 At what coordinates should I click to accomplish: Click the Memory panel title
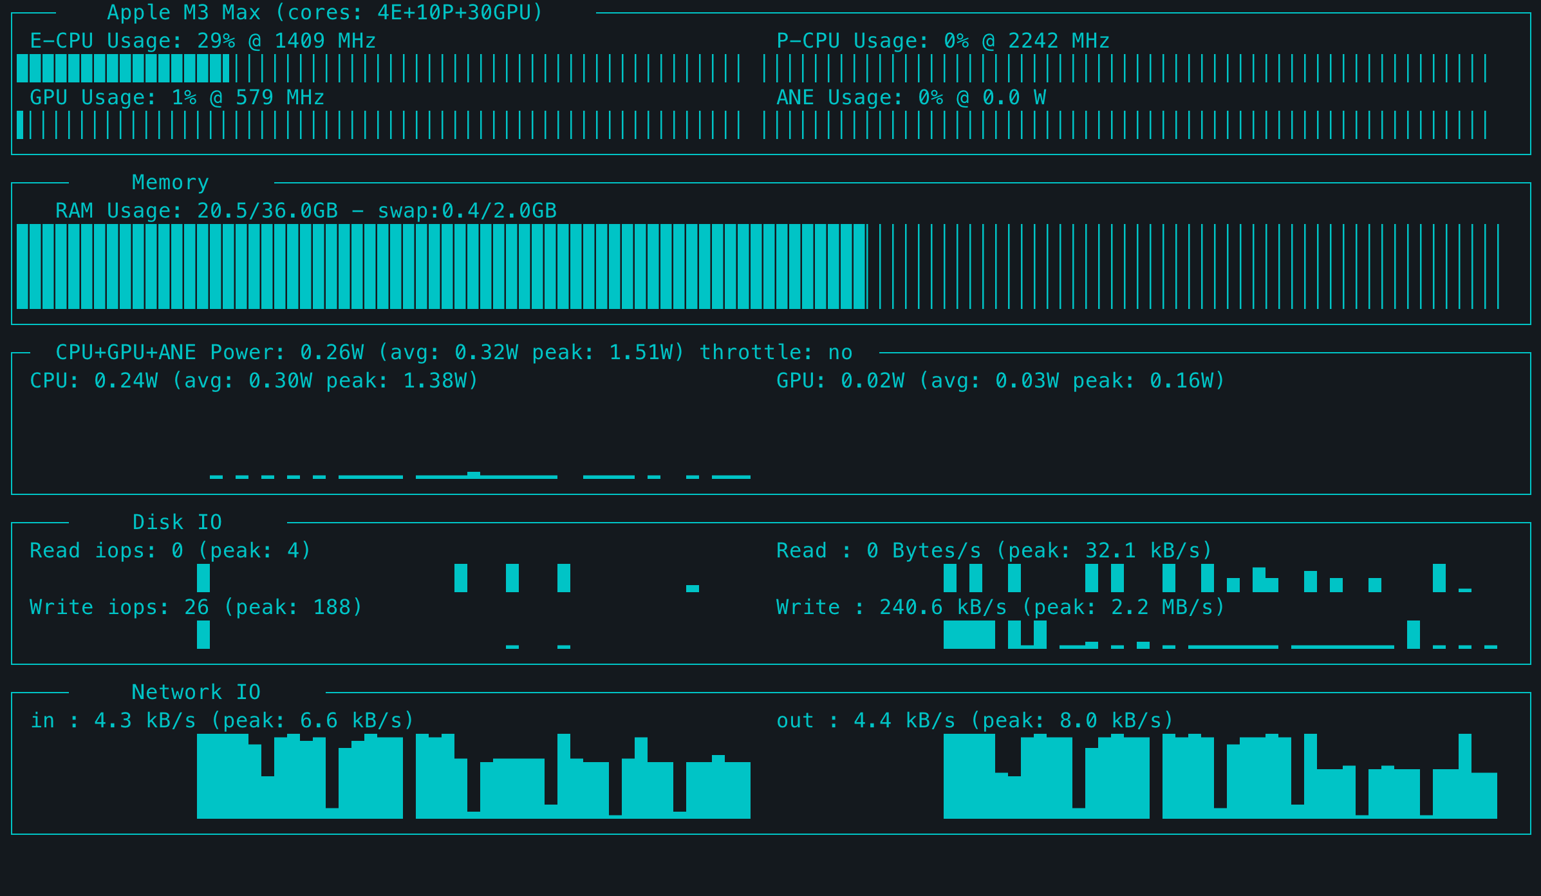tap(171, 183)
